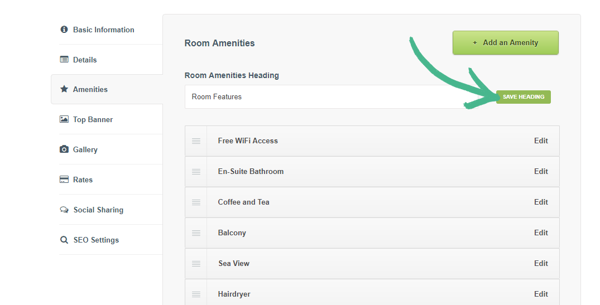Click the Top Banner image icon
Screen dimensions: 600x305
[64, 119]
